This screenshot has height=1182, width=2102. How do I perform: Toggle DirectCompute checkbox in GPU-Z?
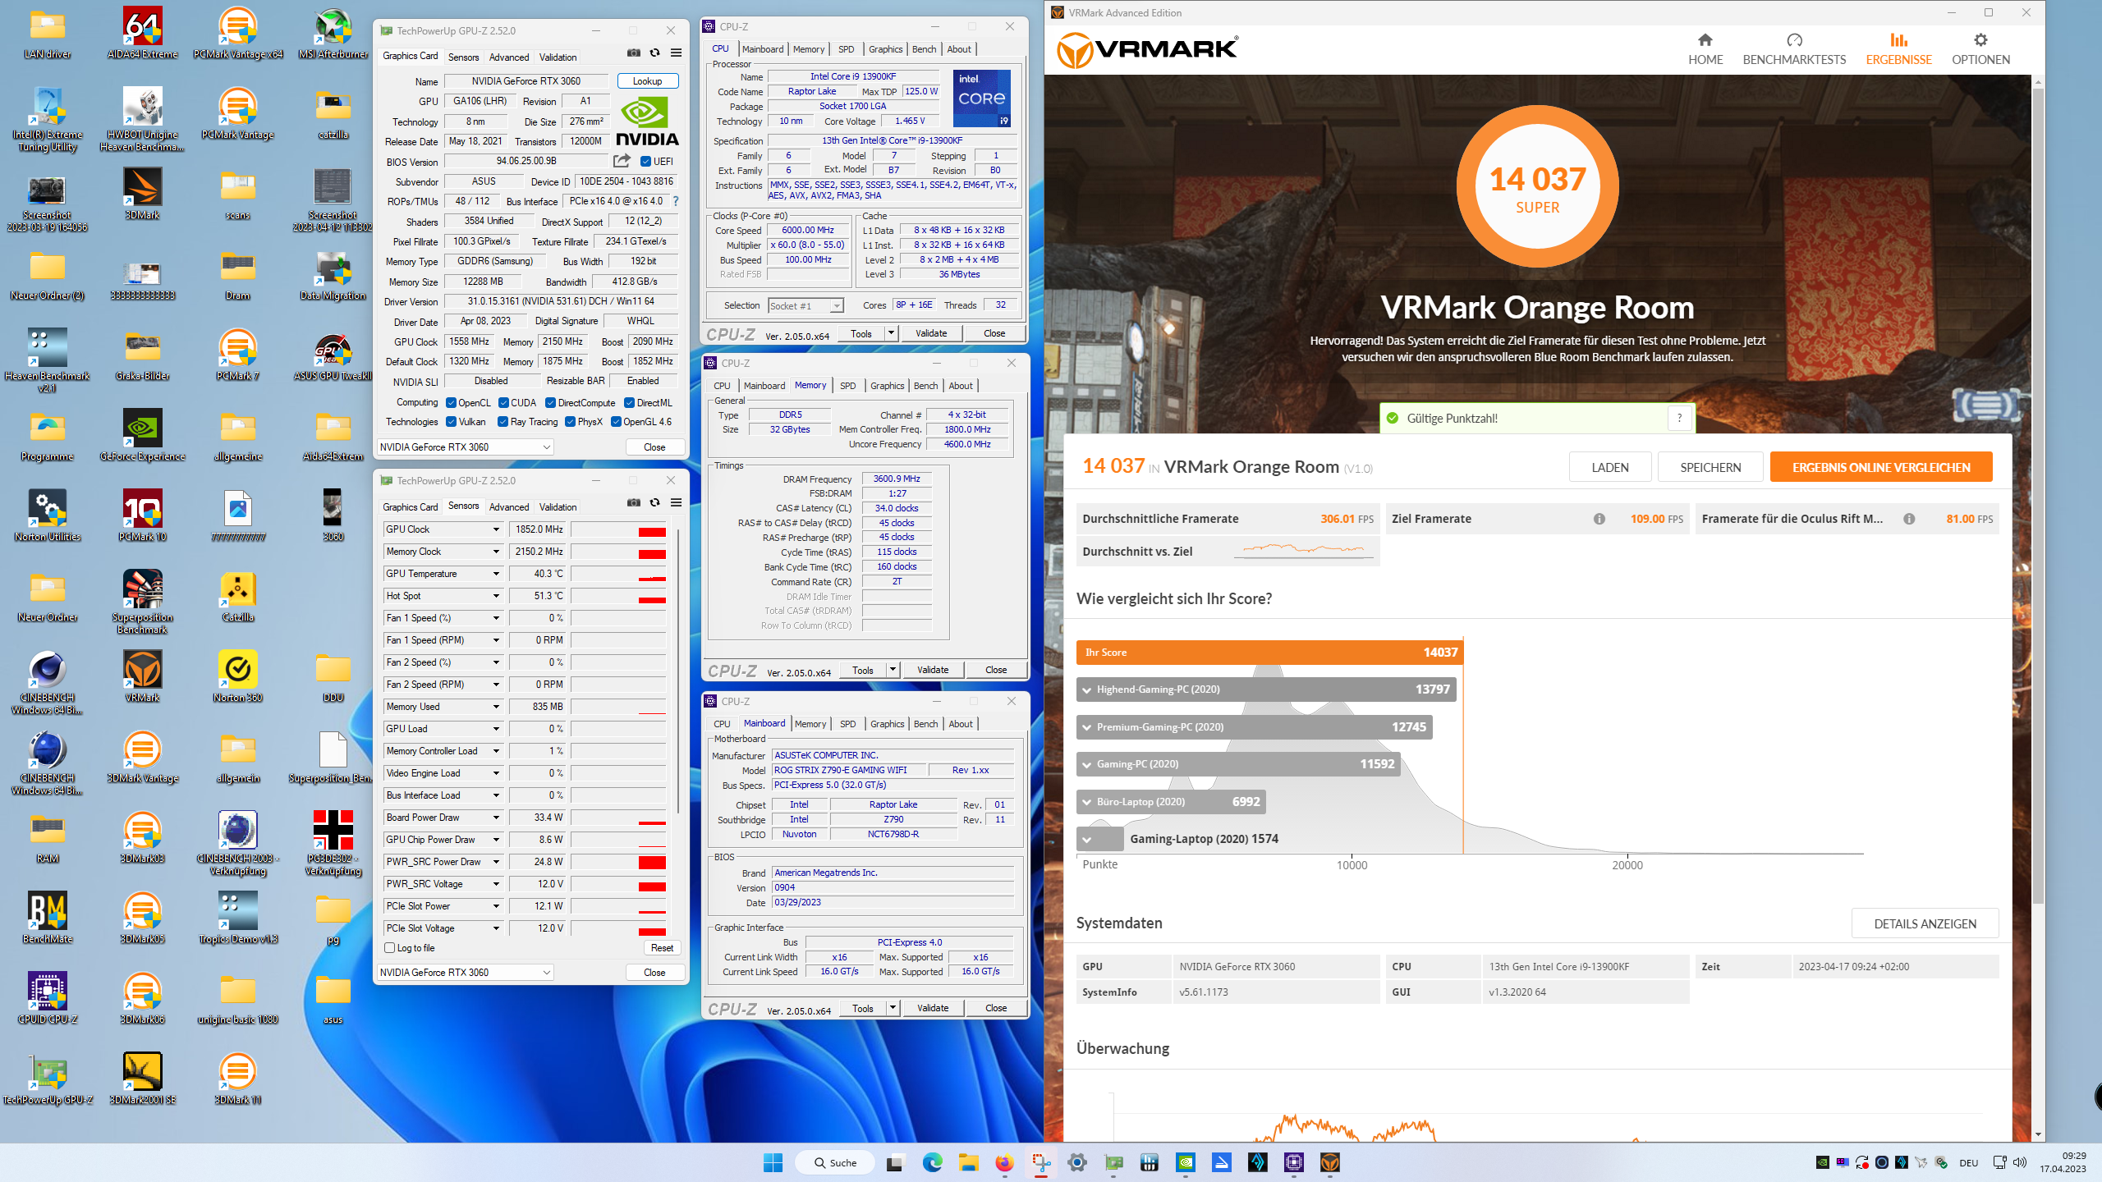(551, 403)
